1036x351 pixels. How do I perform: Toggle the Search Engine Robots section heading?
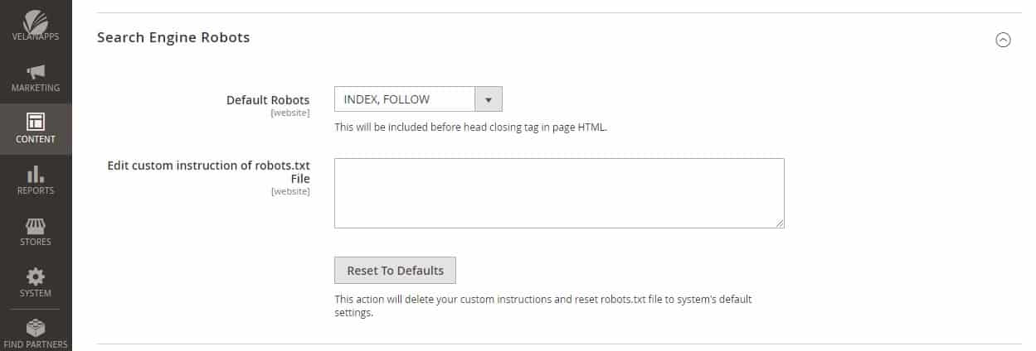pos(173,37)
